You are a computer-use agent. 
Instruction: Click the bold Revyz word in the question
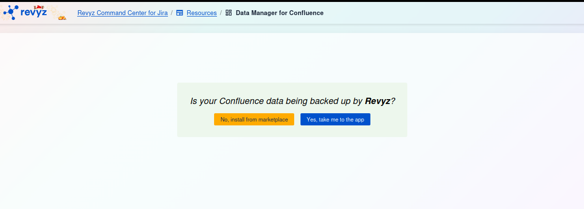click(377, 101)
